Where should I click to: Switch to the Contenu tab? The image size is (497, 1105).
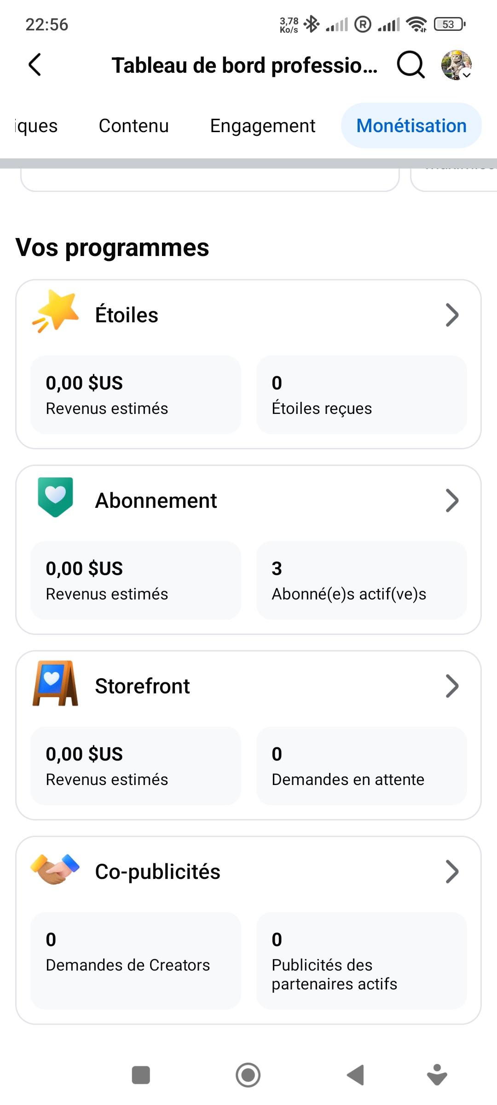(x=134, y=126)
